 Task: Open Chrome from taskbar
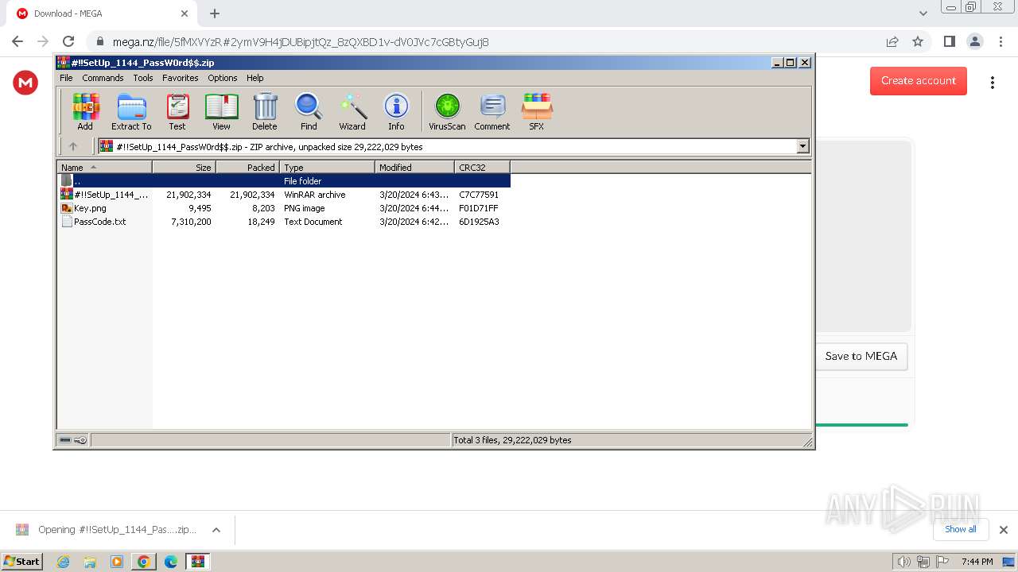click(144, 562)
